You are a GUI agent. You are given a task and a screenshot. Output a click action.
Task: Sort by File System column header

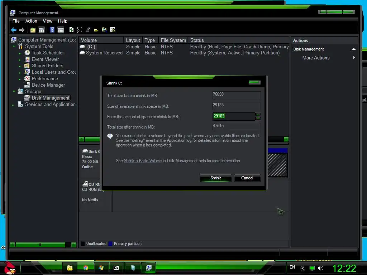pyautogui.click(x=173, y=40)
